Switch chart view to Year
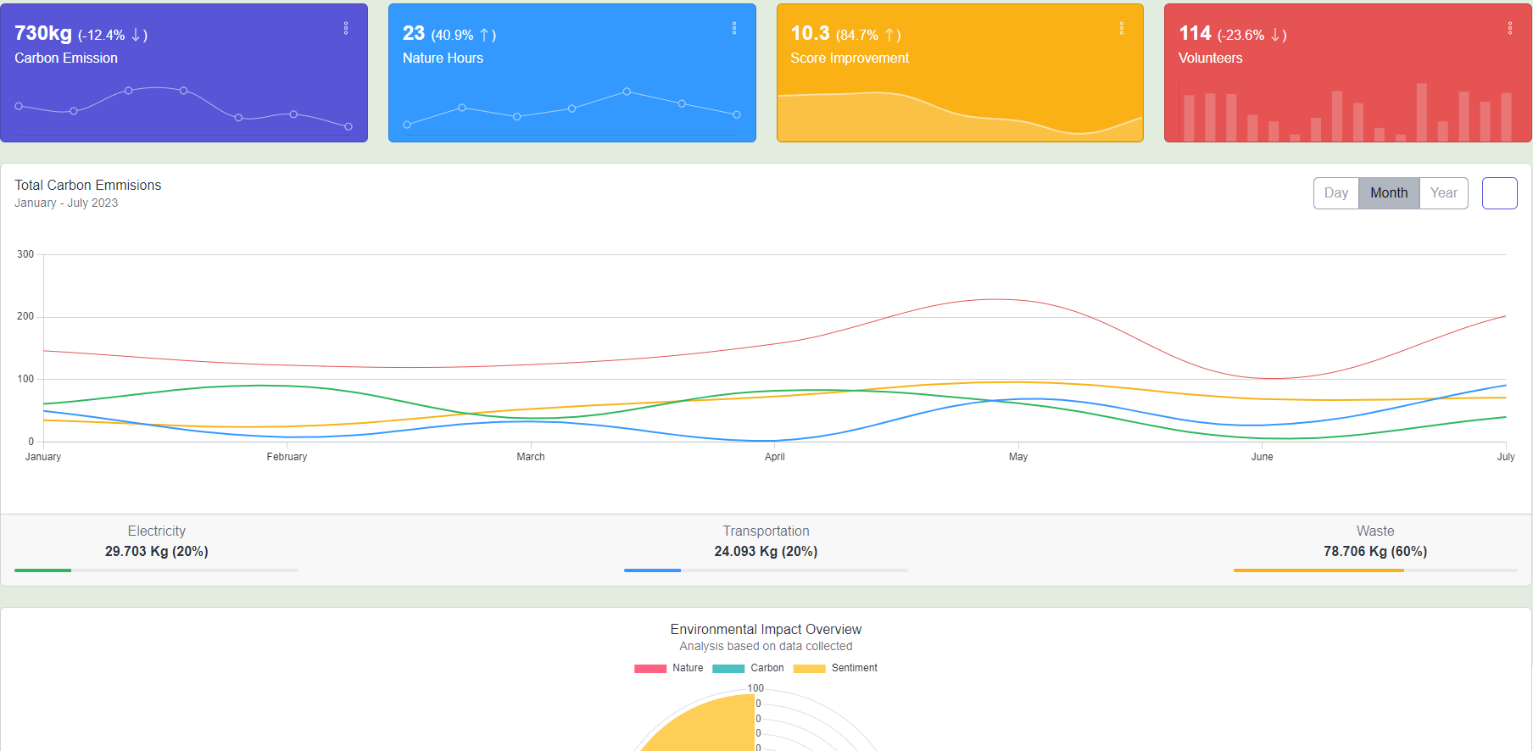Viewport: 1533px width, 751px height. (x=1443, y=193)
